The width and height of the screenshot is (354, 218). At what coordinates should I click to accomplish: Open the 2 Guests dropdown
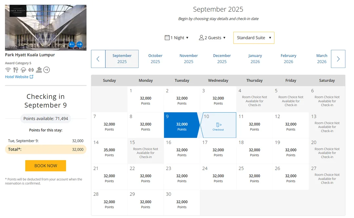tap(212, 38)
